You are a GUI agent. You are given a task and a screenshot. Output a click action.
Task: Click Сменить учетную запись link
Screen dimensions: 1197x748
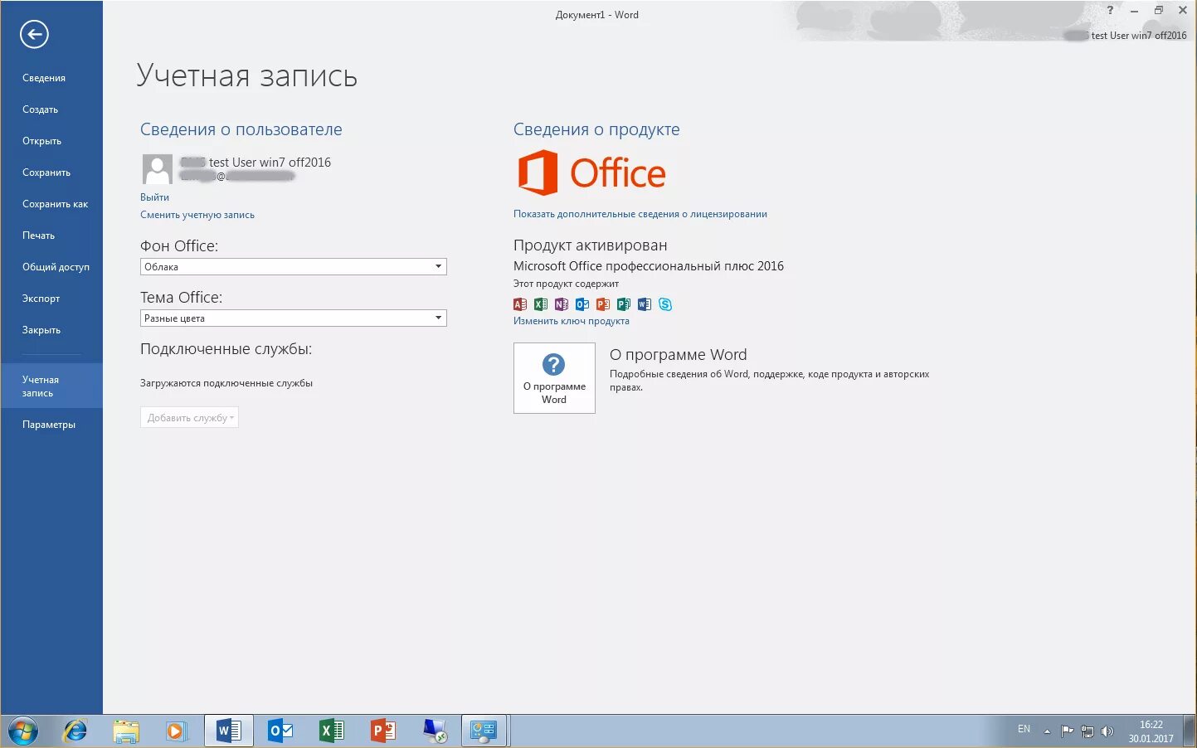pos(197,215)
